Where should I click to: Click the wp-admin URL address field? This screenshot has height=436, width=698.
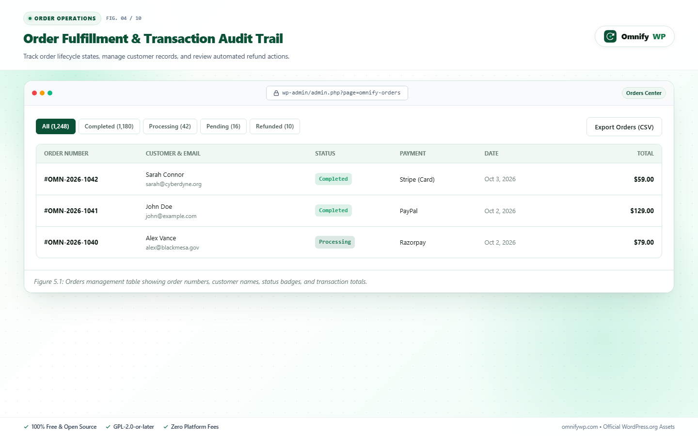[x=337, y=93]
